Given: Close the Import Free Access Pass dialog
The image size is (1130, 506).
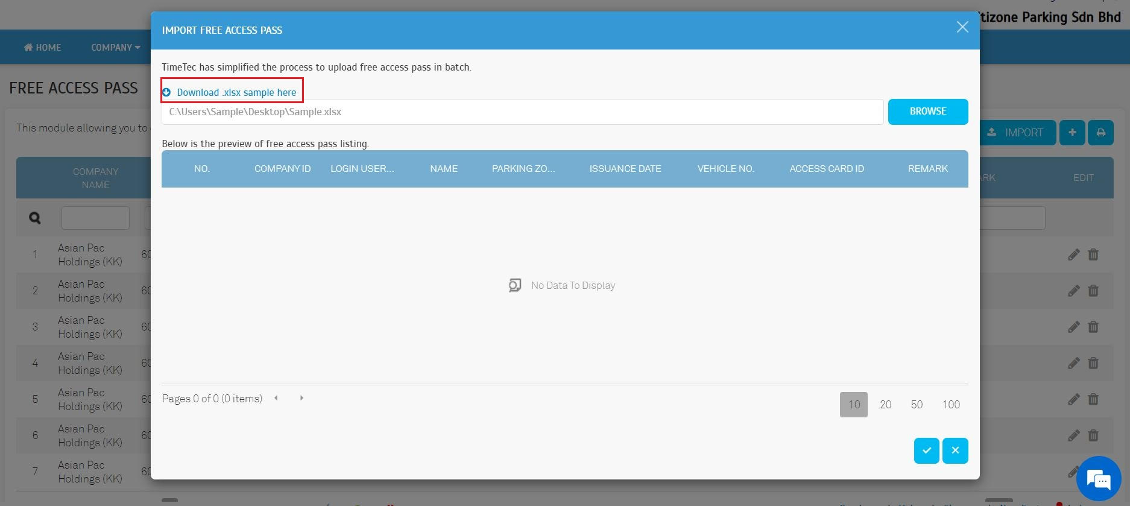Looking at the screenshot, I should [x=962, y=27].
